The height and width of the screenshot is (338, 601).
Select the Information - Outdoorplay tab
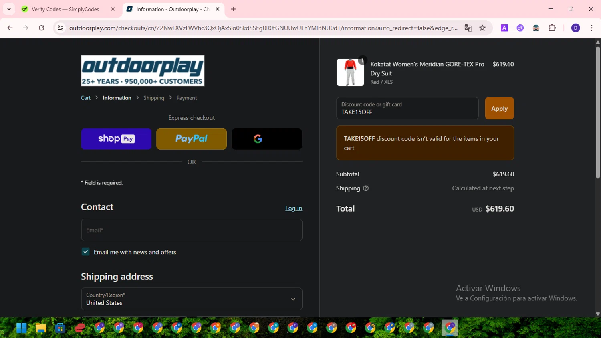pyautogui.click(x=173, y=9)
